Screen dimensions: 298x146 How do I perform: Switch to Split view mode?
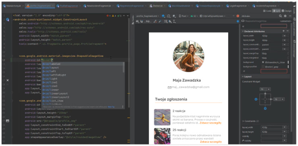pos(277,11)
